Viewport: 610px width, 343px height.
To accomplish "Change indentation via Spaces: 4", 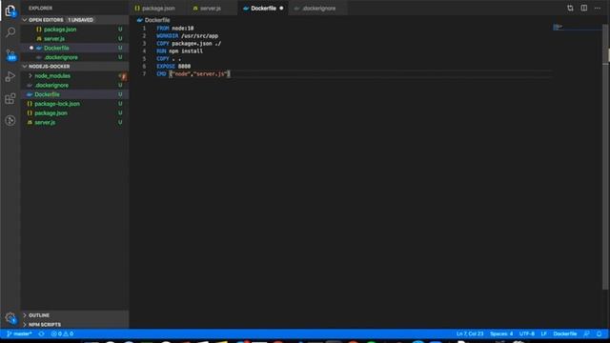I will [x=501, y=333].
